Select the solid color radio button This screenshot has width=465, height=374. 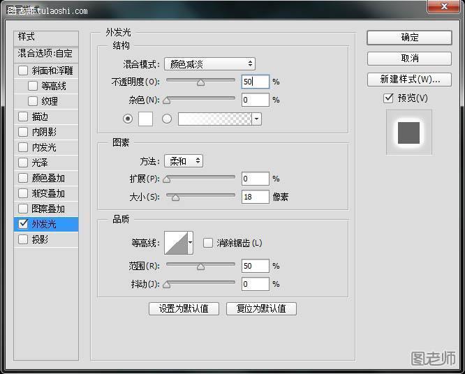(128, 119)
